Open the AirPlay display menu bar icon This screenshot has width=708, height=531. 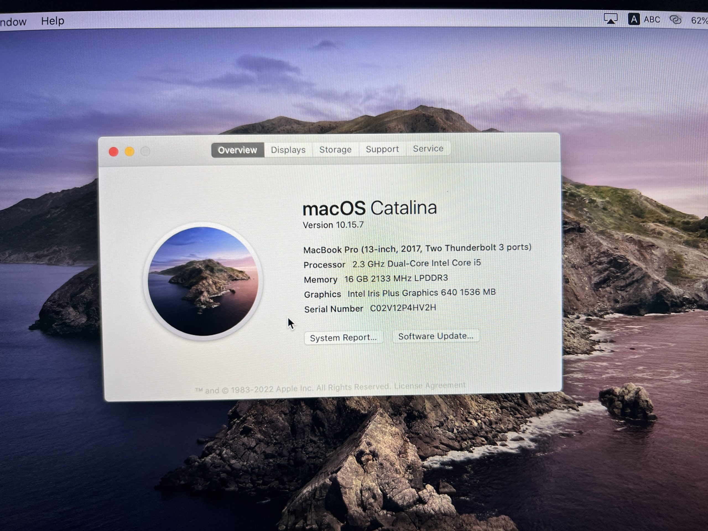[x=610, y=19]
